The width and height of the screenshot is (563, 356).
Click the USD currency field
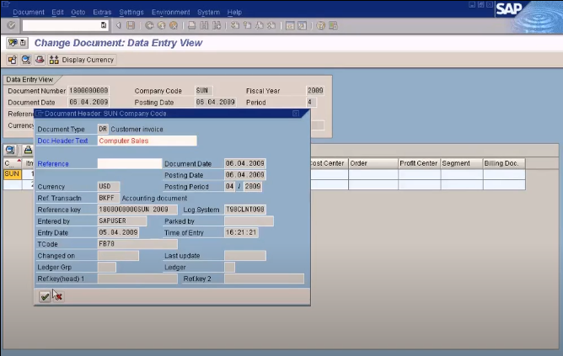(x=109, y=187)
